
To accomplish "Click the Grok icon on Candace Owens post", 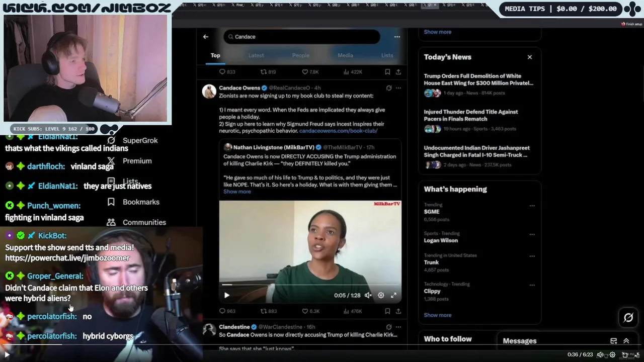I will (388, 88).
